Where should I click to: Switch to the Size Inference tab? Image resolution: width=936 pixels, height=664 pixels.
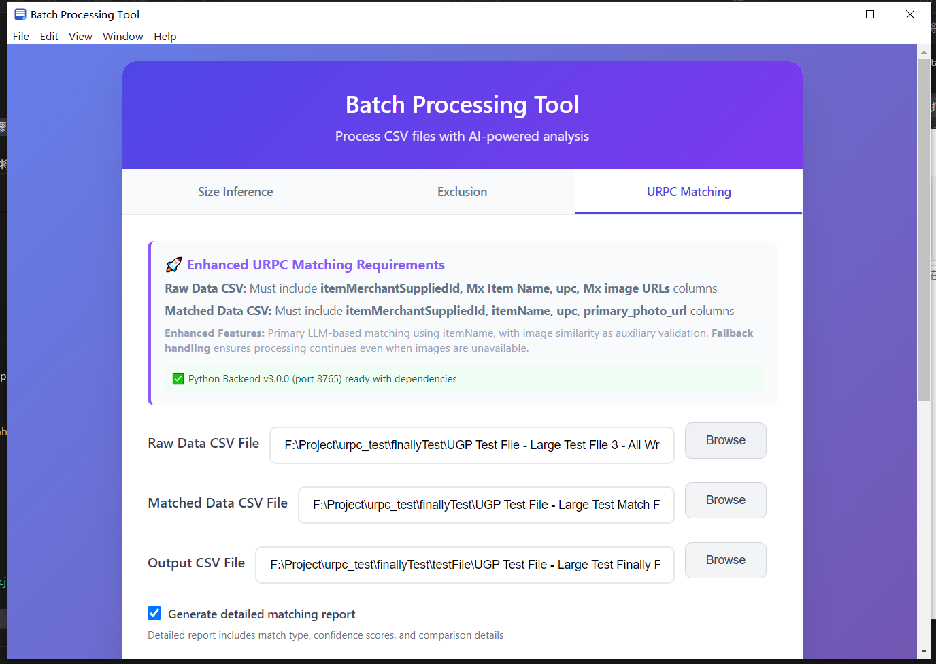(x=235, y=191)
